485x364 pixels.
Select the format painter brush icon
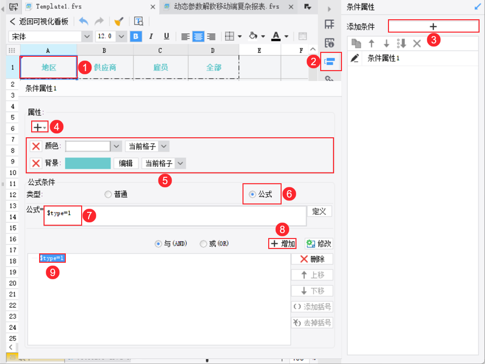tap(119, 21)
